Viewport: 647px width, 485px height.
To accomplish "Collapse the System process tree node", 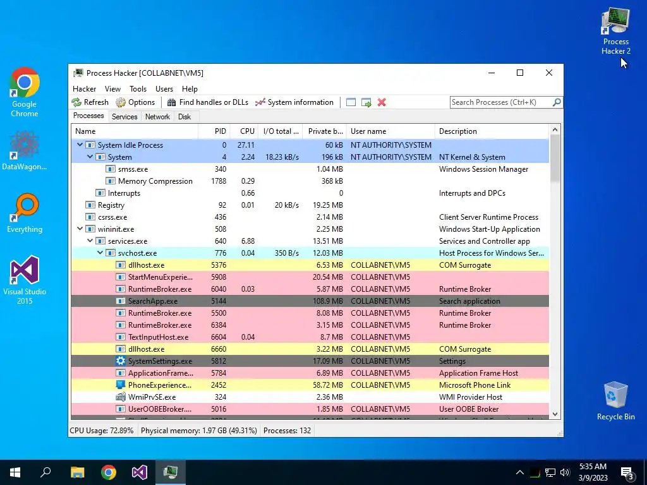I will pyautogui.click(x=90, y=157).
